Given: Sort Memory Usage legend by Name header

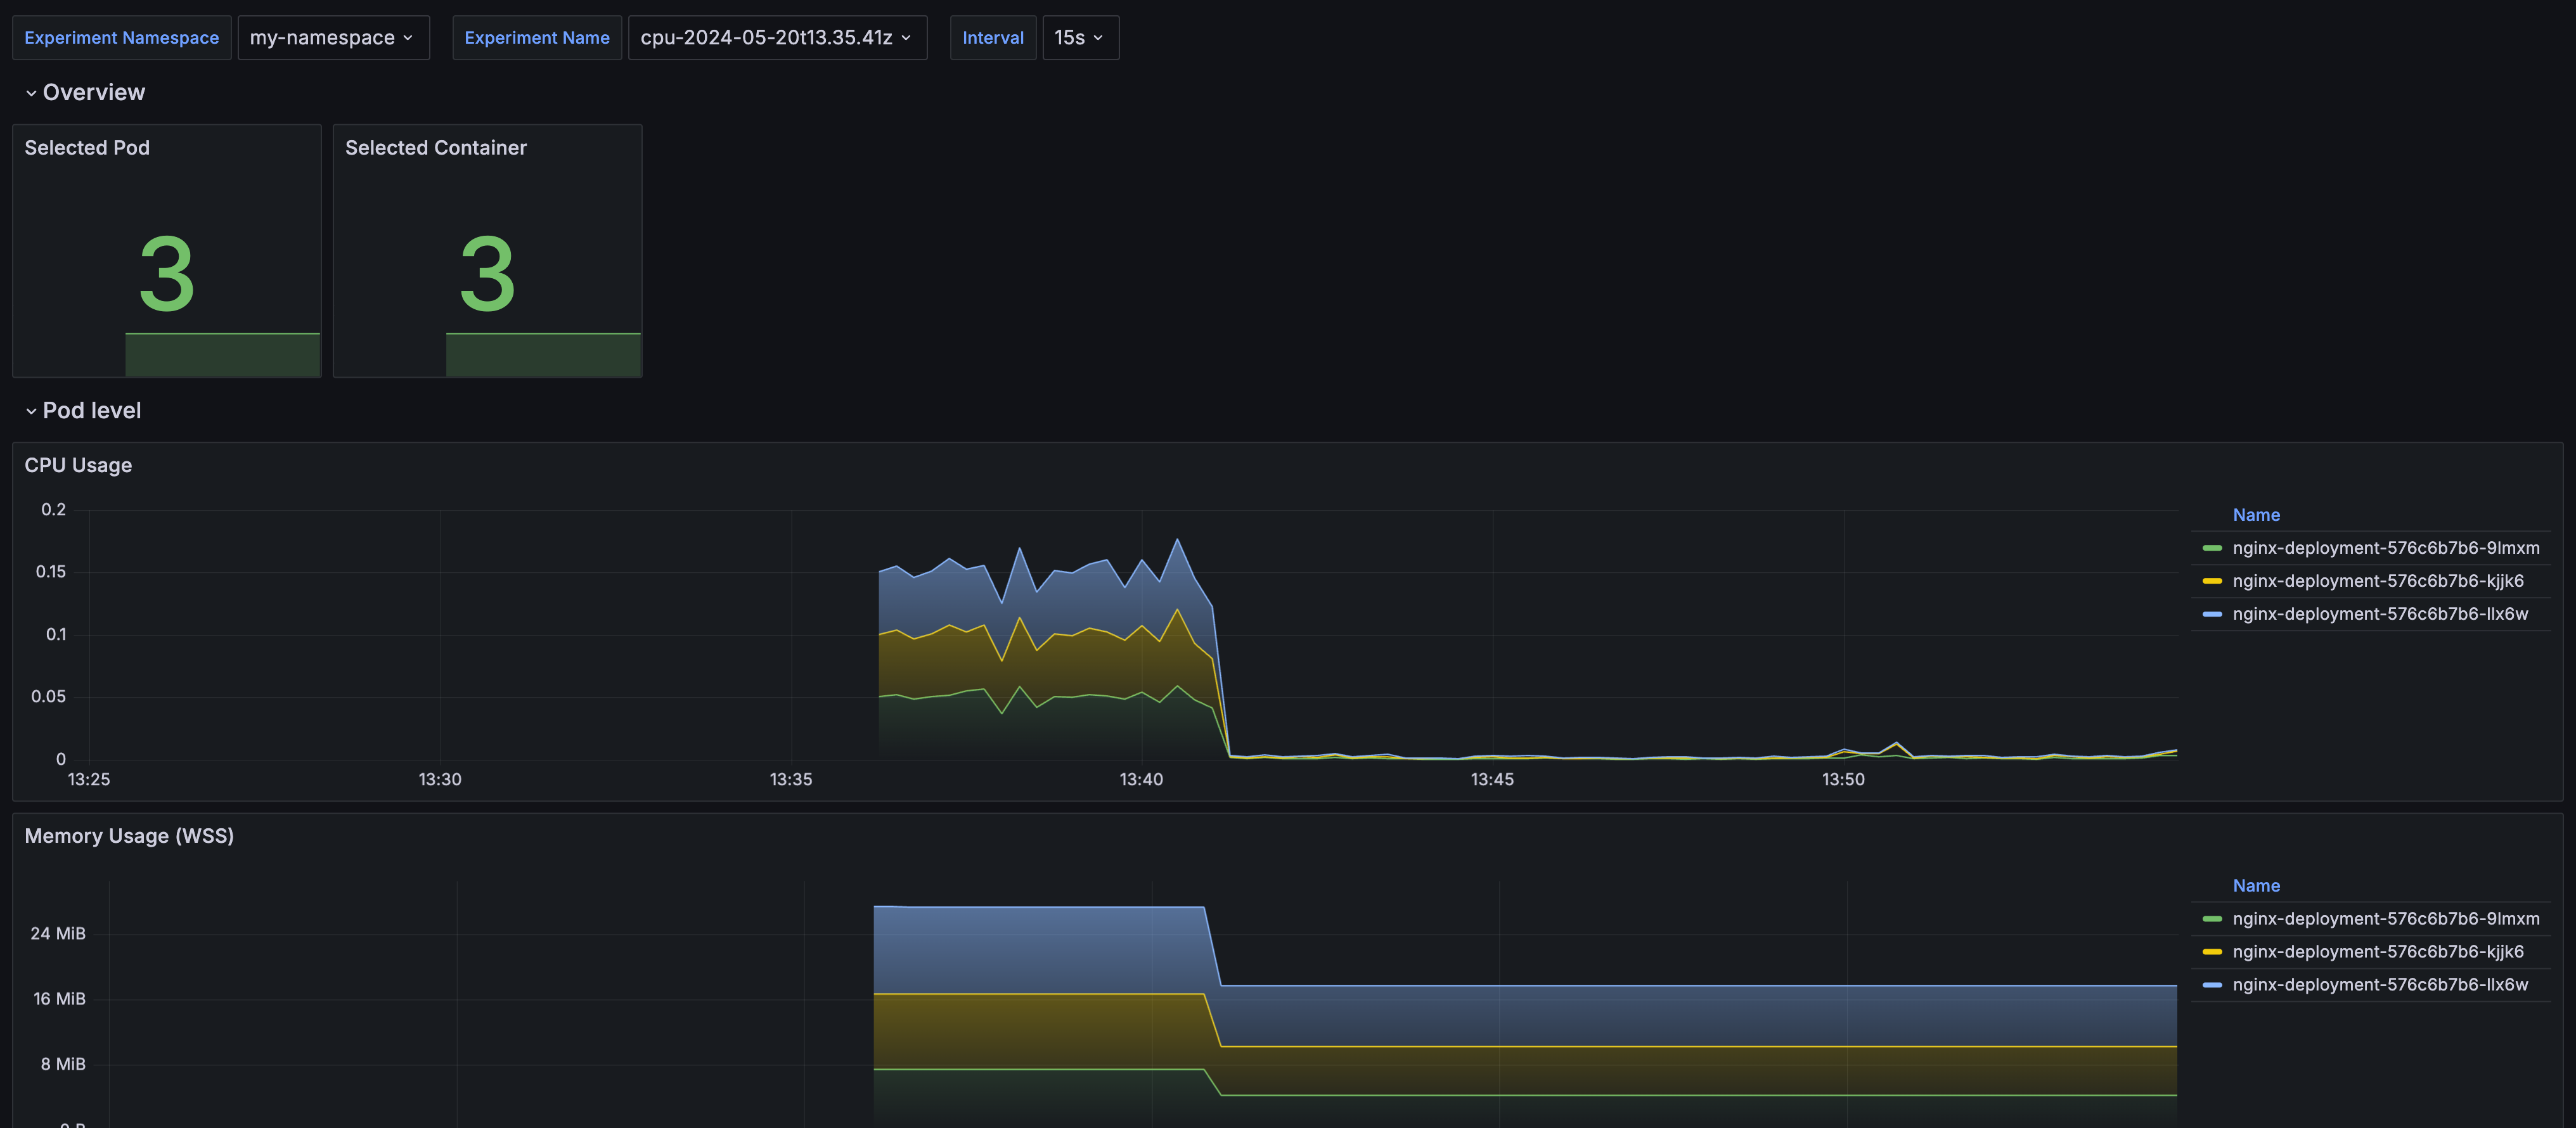Looking at the screenshot, I should [x=2256, y=886].
